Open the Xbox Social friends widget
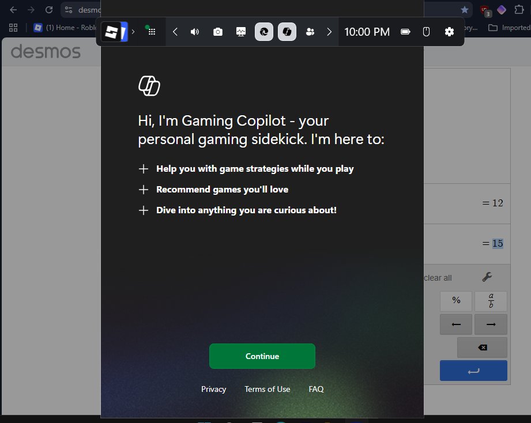The image size is (531, 423). [310, 32]
